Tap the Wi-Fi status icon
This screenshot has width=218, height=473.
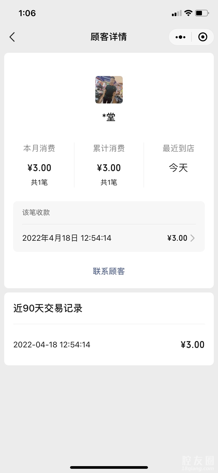(188, 13)
